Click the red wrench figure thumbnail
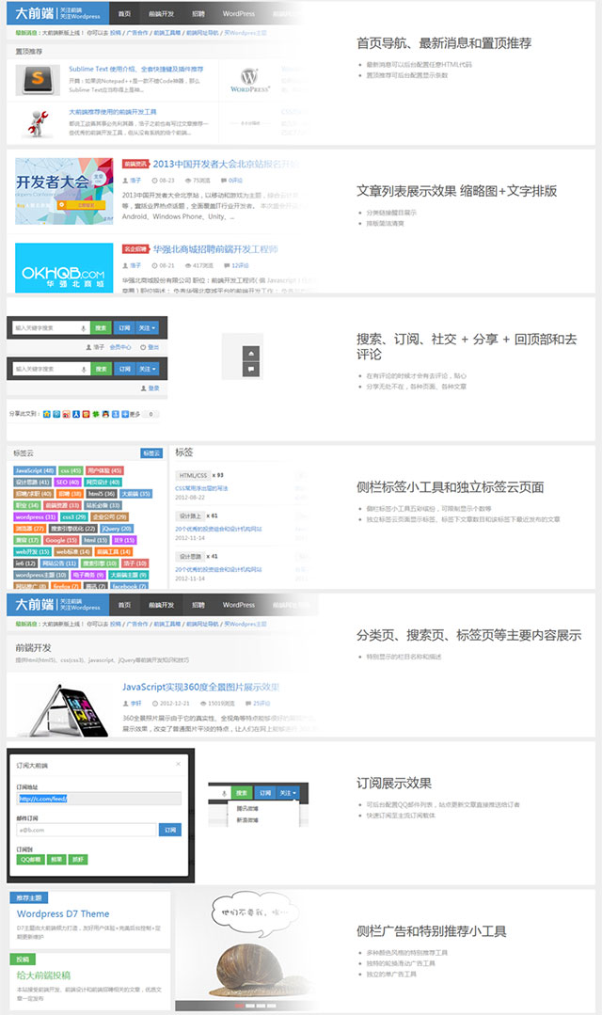602x1015 pixels. [x=39, y=122]
